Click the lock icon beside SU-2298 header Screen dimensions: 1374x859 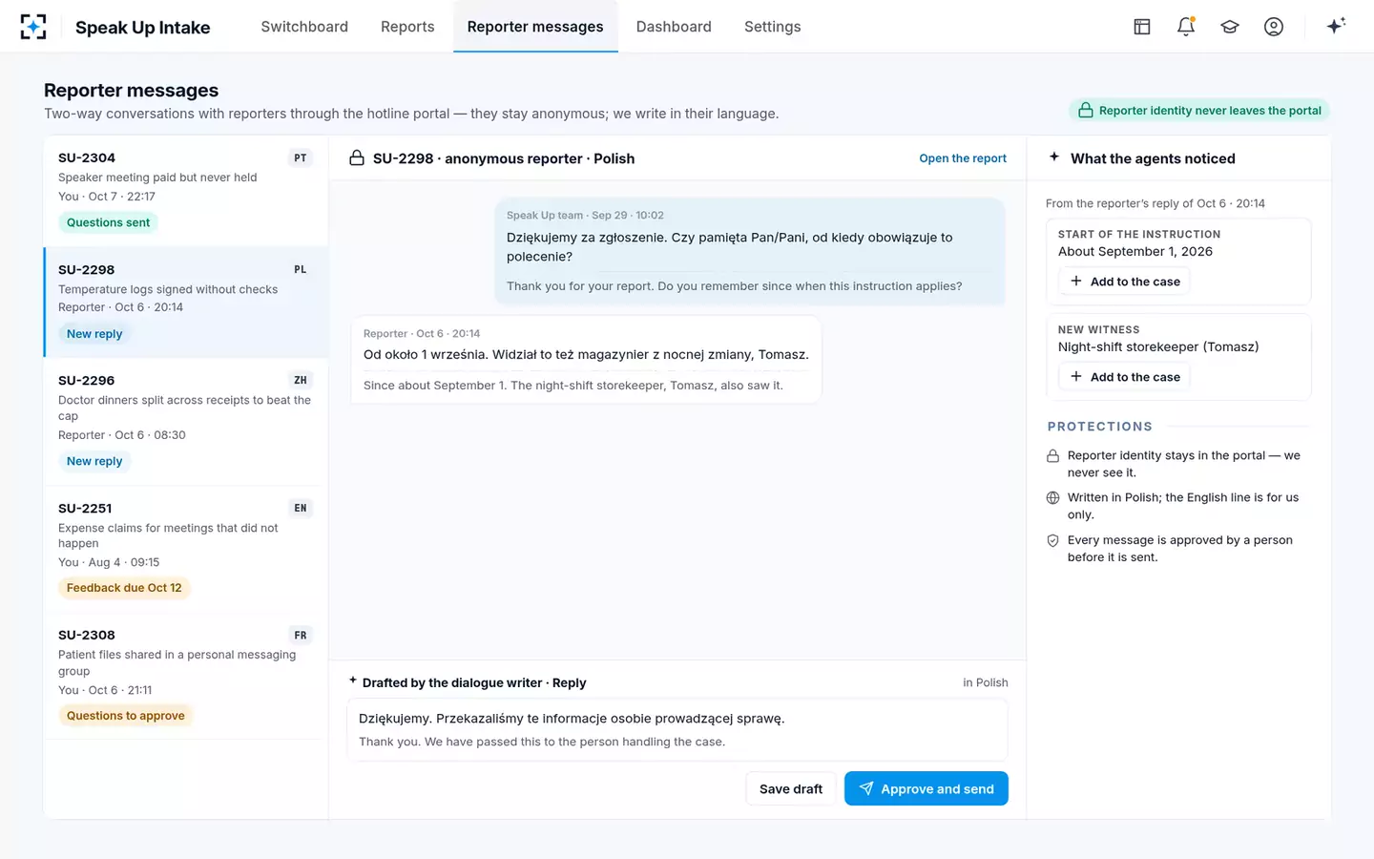click(x=357, y=158)
